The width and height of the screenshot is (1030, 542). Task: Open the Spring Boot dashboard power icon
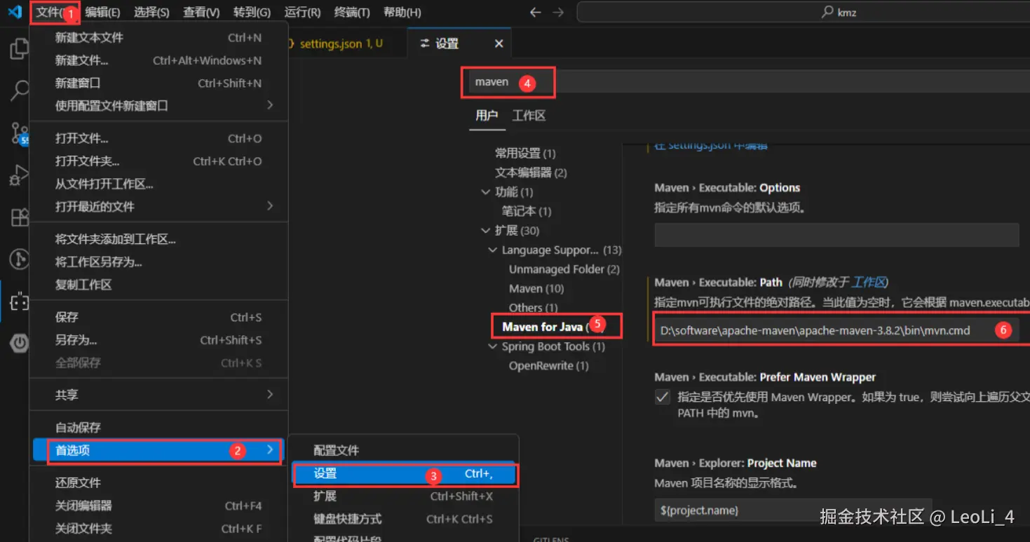pos(19,343)
